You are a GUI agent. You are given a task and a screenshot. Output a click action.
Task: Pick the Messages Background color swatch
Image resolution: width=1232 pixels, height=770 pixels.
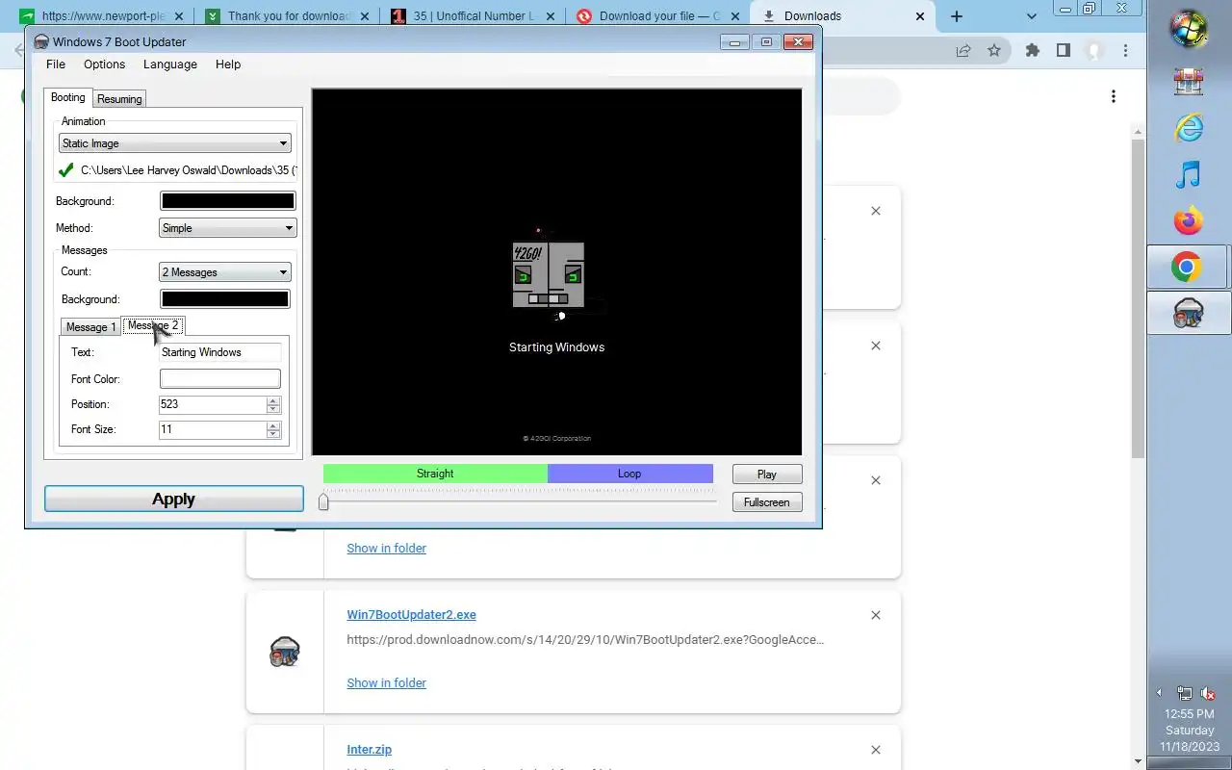[x=224, y=299]
